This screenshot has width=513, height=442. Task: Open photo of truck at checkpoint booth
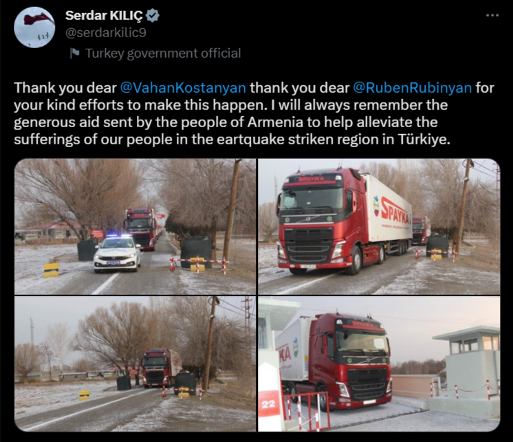tap(379, 364)
